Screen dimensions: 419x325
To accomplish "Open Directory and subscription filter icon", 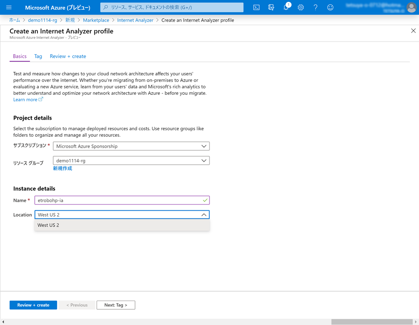I will coord(271,7).
